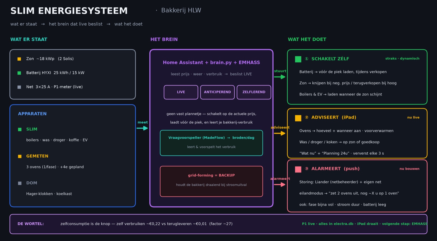437x241 pixels.
Task: Click the green 'stuurt' arrow
Action: click(280, 77)
